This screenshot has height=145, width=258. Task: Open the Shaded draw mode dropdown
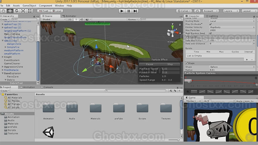tap(54, 19)
